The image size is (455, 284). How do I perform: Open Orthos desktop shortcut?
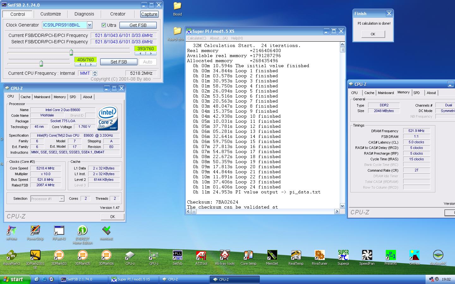point(414,258)
